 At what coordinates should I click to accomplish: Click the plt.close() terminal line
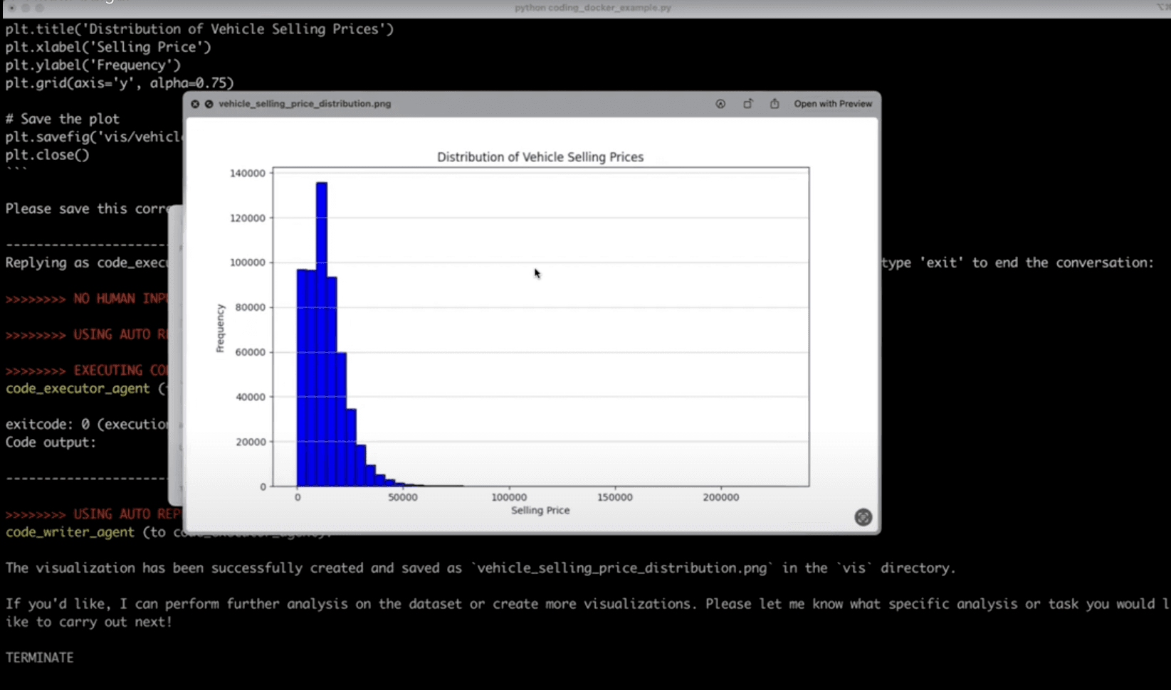pyautogui.click(x=47, y=154)
